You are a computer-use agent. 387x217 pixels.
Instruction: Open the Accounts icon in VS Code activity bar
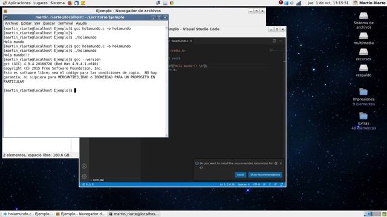(x=84, y=166)
